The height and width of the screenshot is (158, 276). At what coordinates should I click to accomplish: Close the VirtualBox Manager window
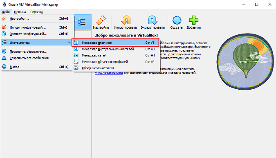coord(270,5)
